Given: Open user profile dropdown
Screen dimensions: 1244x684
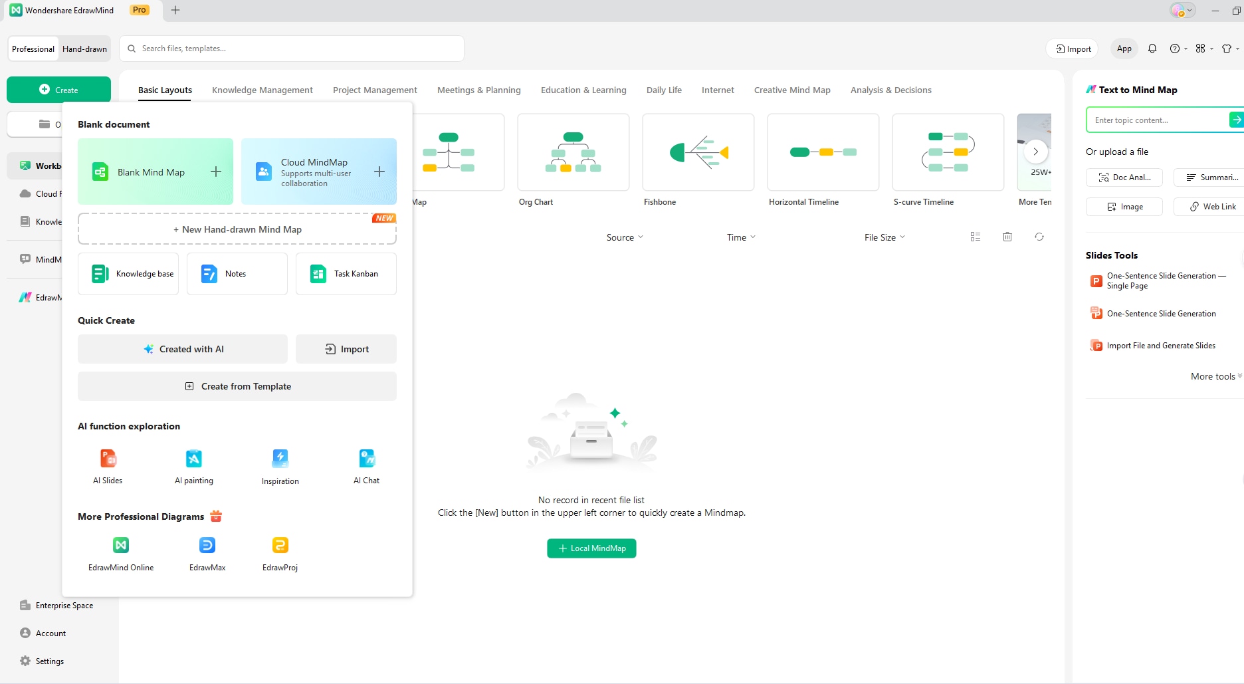Looking at the screenshot, I should point(1182,10).
